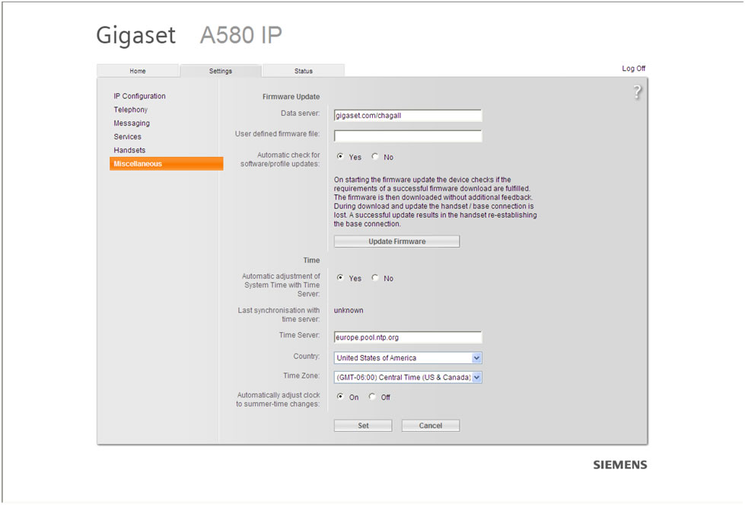Select No for automatic software update check
This screenshot has height=505, width=745.
[375, 156]
